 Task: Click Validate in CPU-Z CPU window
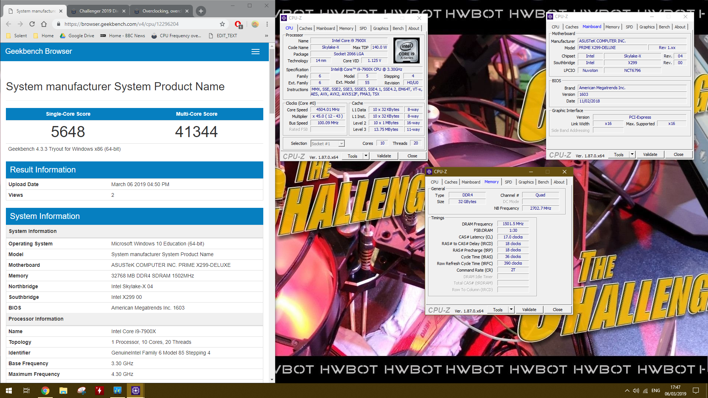coord(384,156)
